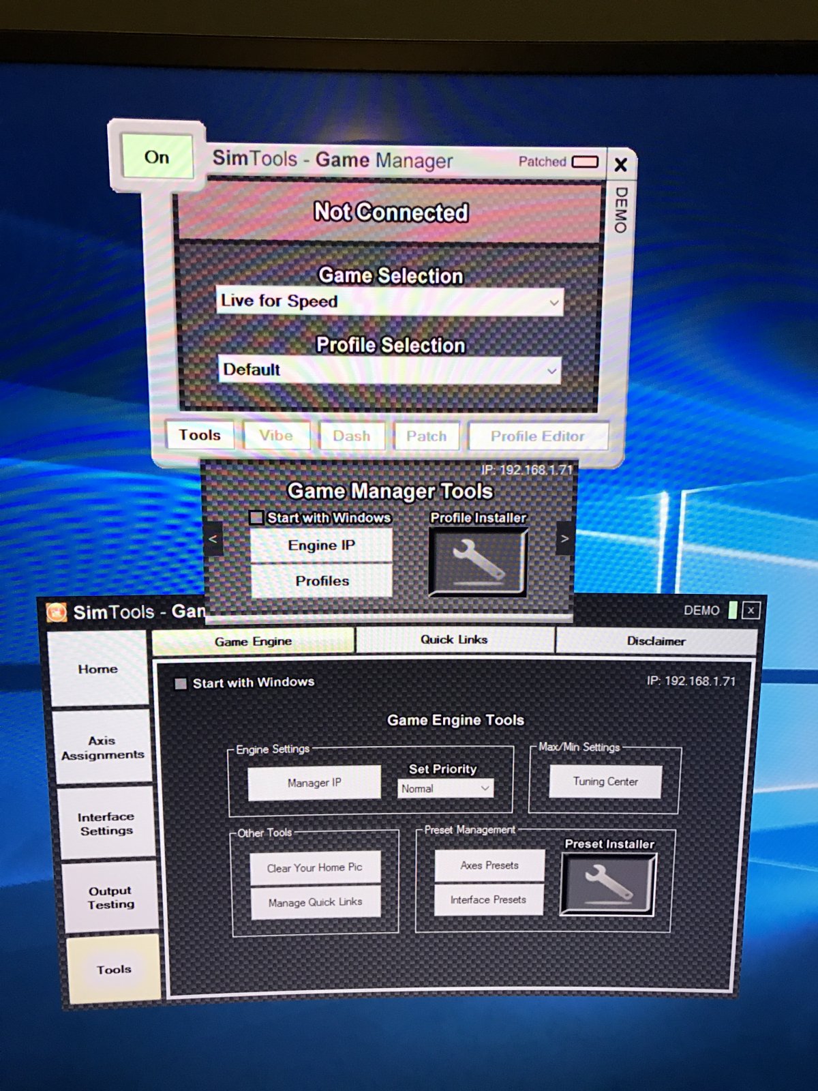Open the Game Selection dropdown
The image size is (818, 1091).
[389, 301]
